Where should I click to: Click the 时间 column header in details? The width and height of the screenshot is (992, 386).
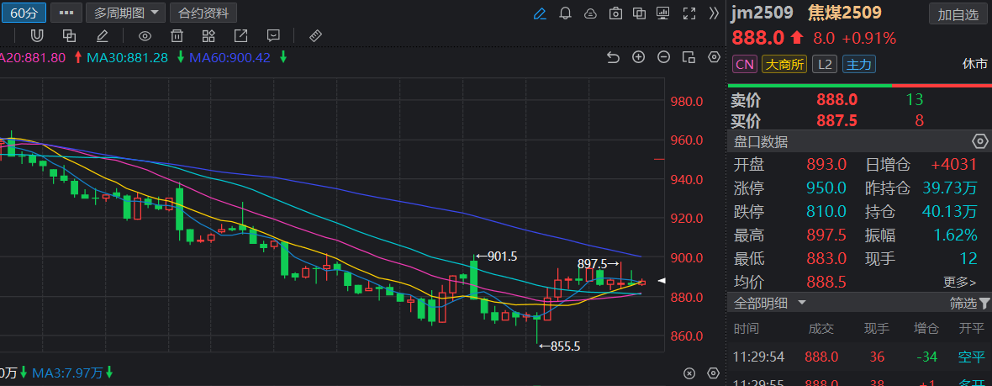coord(746,329)
